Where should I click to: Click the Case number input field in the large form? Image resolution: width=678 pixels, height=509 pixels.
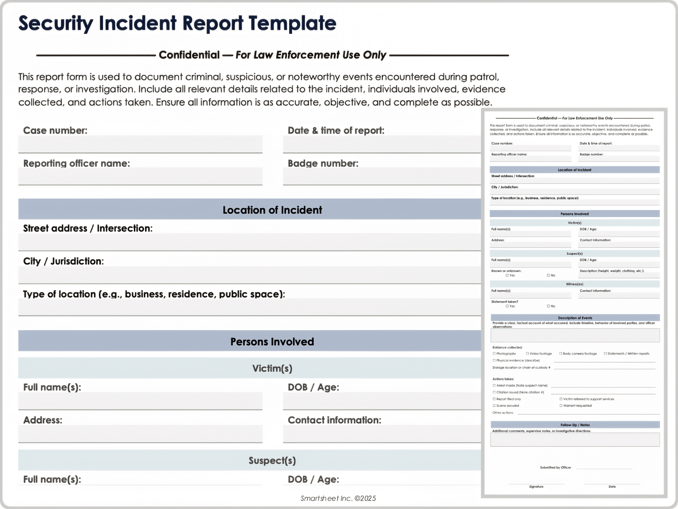[x=140, y=144]
